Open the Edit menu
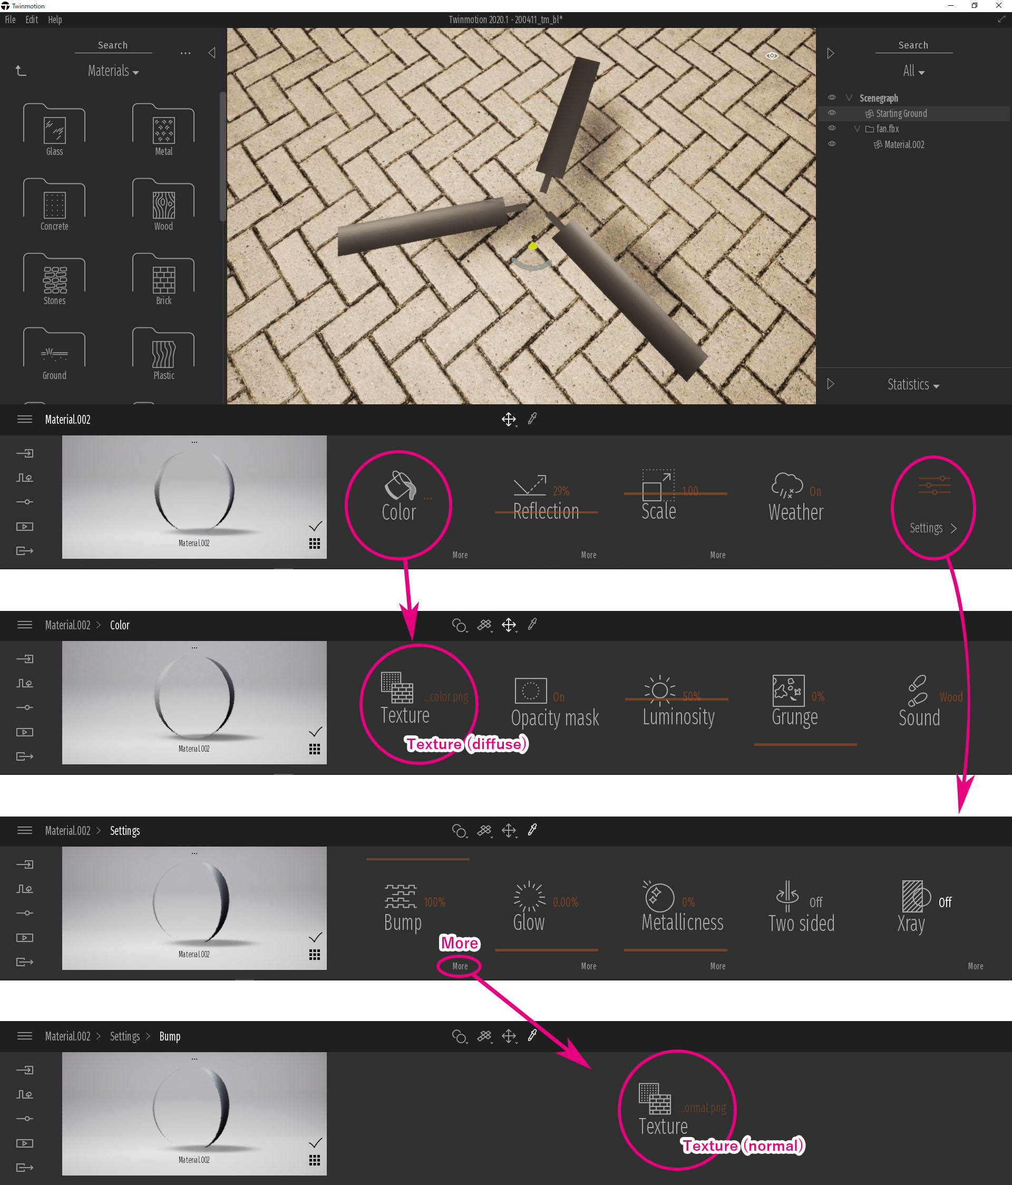 [32, 20]
